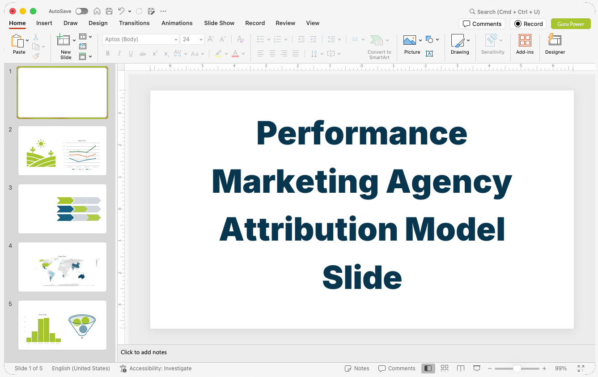Open the quick access more options ellipsis

[163, 11]
